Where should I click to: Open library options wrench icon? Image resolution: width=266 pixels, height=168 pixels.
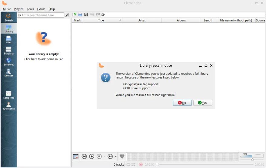coord(67,15)
